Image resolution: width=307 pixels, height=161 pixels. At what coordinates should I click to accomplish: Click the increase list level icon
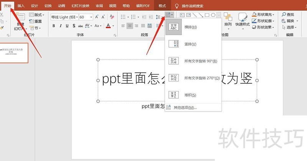click(x=150, y=17)
